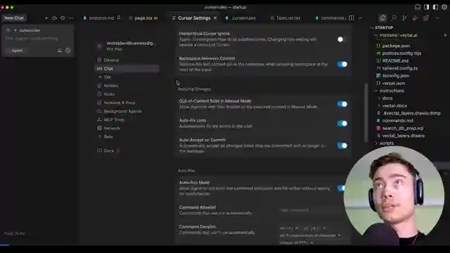The height and width of the screenshot is (253, 450).
Task: Switch to the commands tab
Action: click(333, 18)
